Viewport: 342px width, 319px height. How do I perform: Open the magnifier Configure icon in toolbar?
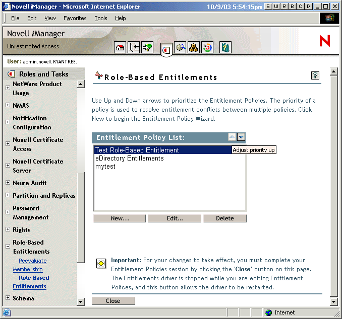[x=180, y=47]
